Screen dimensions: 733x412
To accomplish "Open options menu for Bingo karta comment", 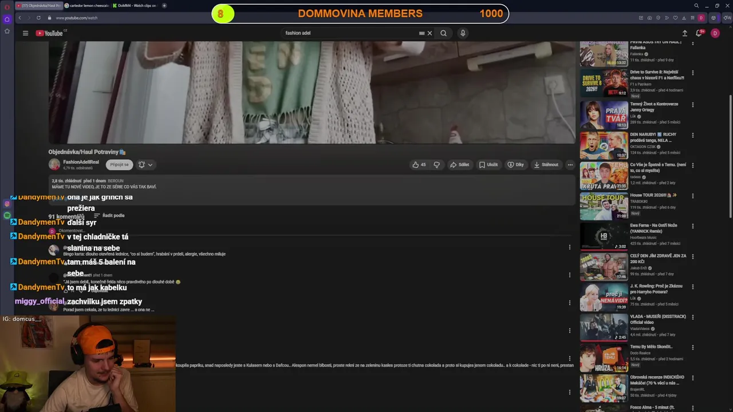I will [569, 247].
